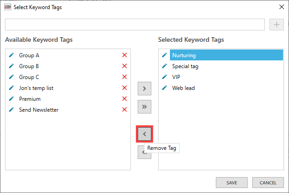Click the pencil icon beside Nurturing
This screenshot has width=289, height=193.
[164, 55]
